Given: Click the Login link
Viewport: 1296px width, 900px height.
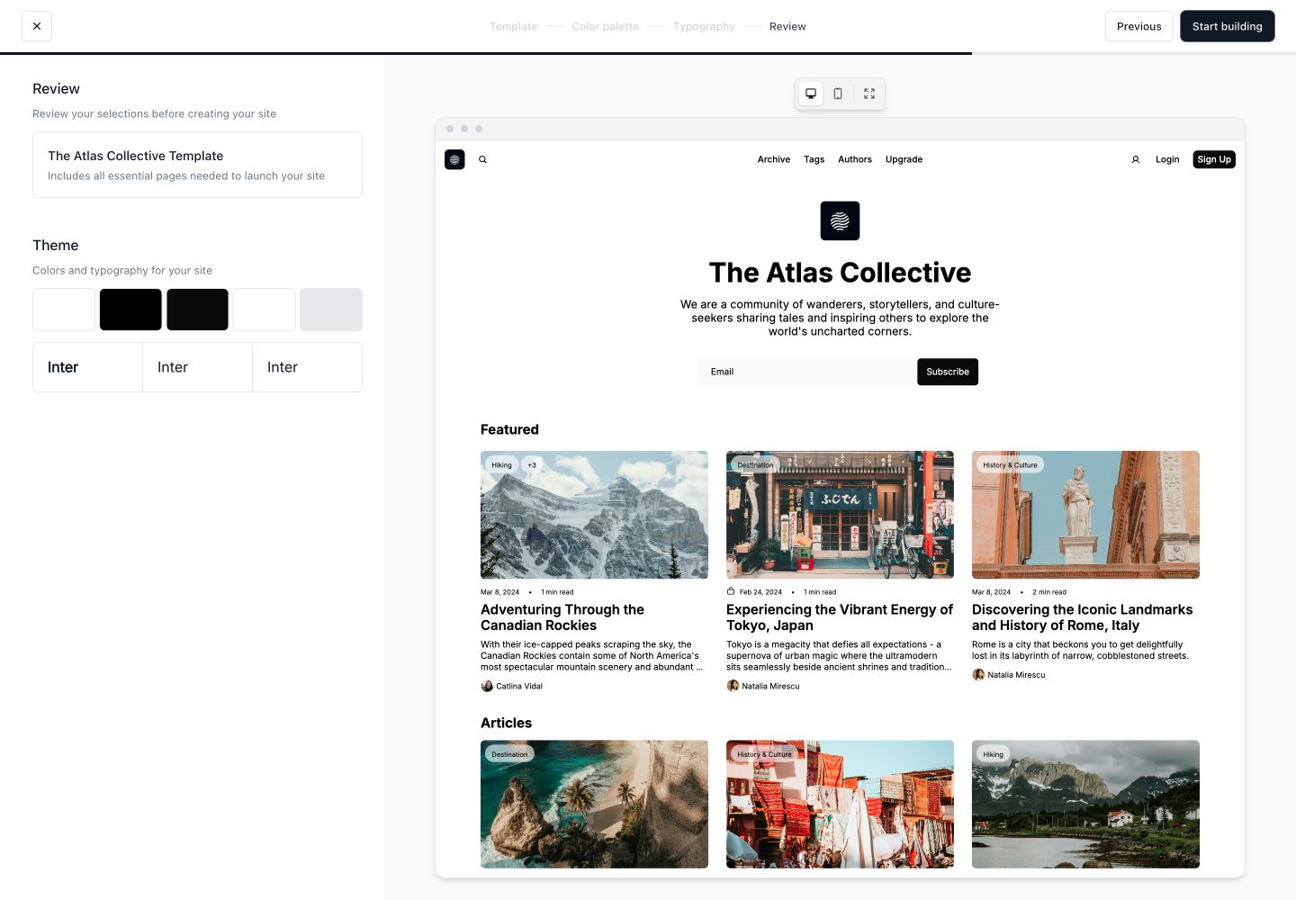Looking at the screenshot, I should click(1167, 159).
